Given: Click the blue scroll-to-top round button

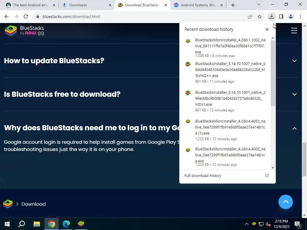Looking at the screenshot, I should point(285,202).
